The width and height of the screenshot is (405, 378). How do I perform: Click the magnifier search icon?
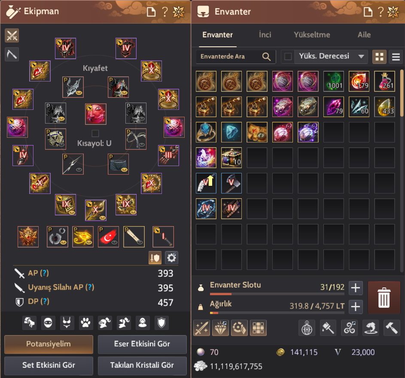(266, 57)
